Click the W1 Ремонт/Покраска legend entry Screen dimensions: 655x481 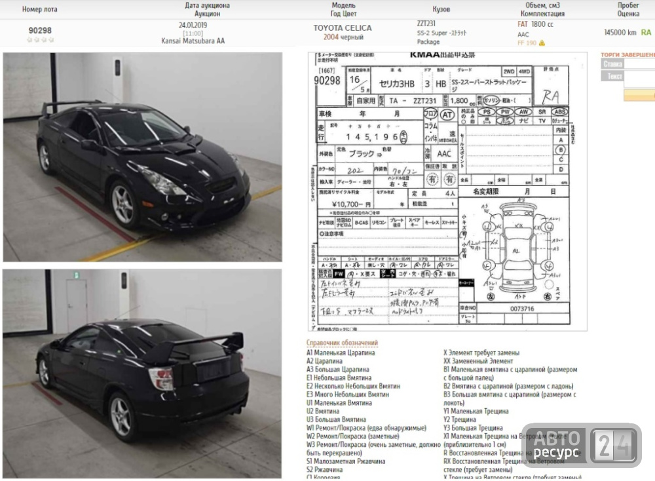point(366,428)
